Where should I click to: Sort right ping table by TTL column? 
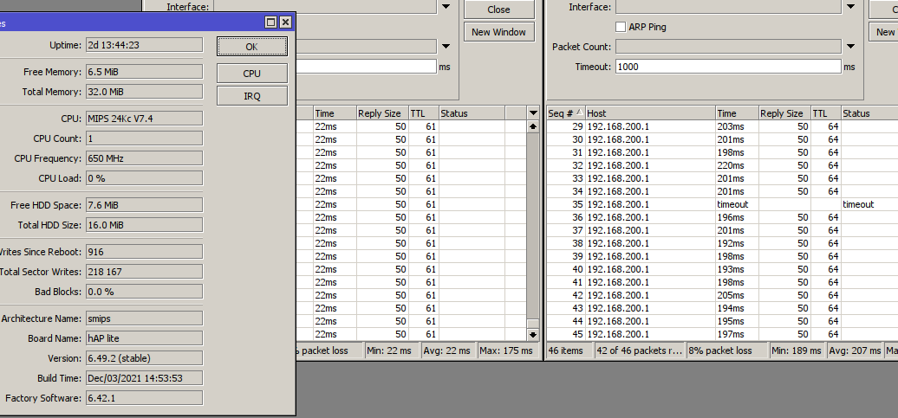tap(826, 113)
